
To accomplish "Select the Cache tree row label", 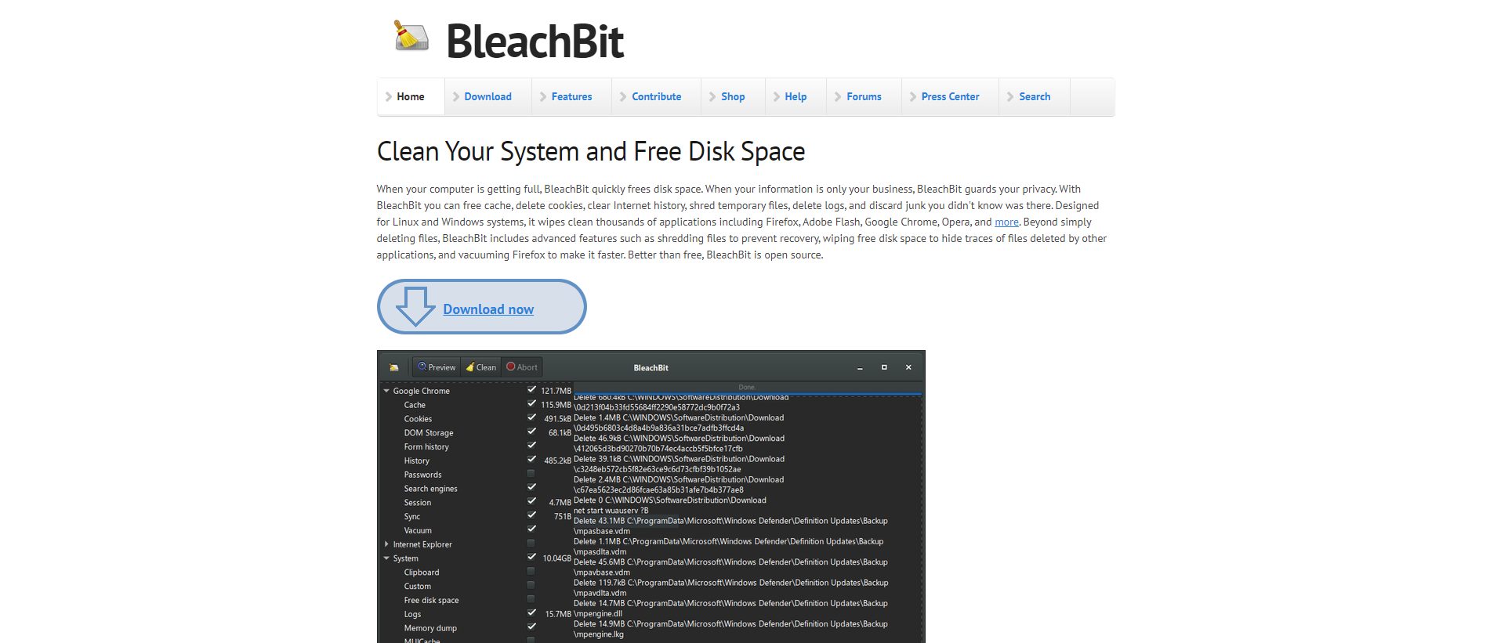I will [x=415, y=405].
